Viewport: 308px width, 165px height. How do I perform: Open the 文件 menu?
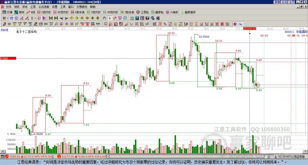tap(8, 7)
